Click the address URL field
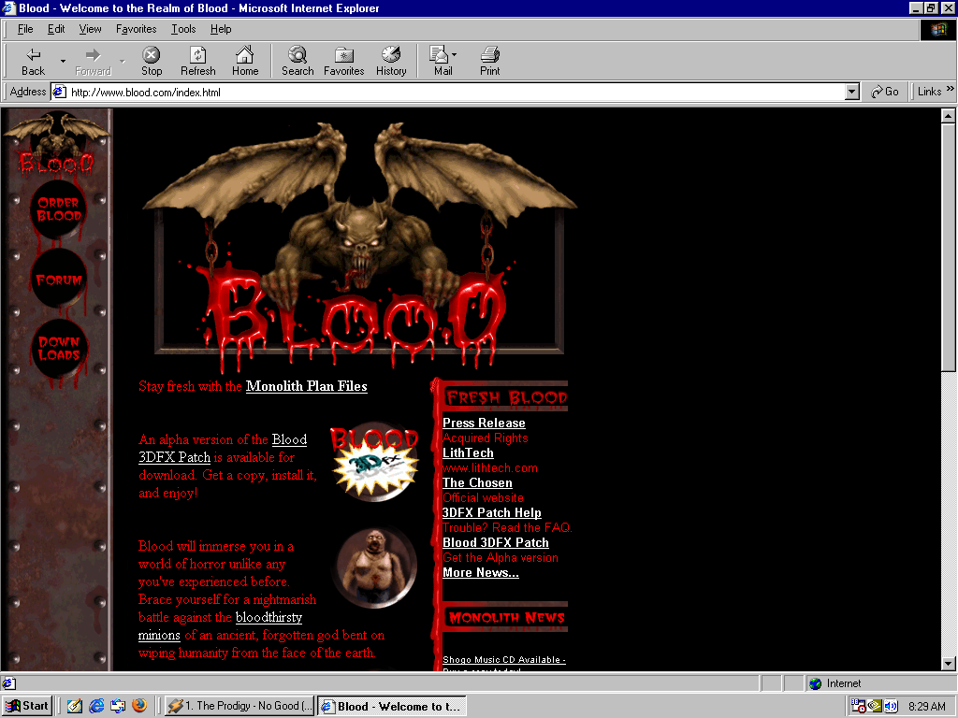Screen dimensions: 958x718 (x=449, y=92)
